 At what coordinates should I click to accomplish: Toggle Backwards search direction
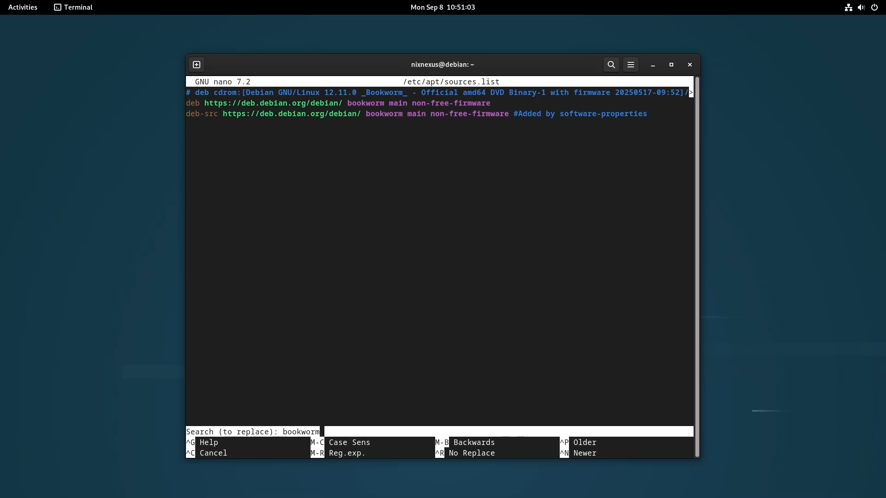474,442
